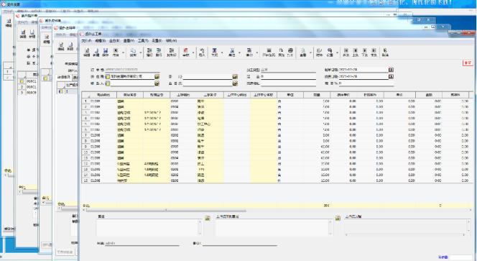Viewport: 477px width, 261px height.
Task: Open the File (F) menu
Action: pos(86,40)
